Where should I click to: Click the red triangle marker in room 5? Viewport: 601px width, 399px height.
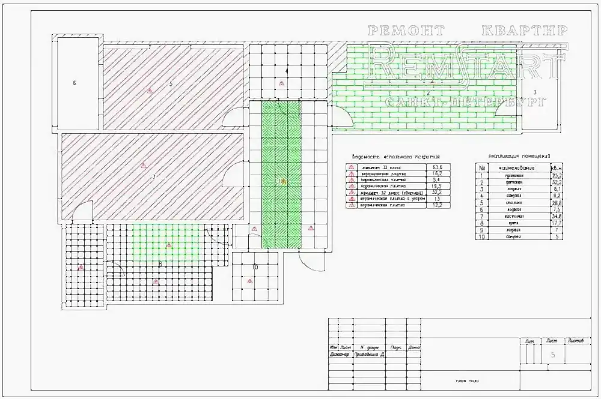[150, 89]
